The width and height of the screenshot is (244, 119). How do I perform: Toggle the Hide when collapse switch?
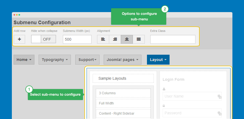(44, 39)
